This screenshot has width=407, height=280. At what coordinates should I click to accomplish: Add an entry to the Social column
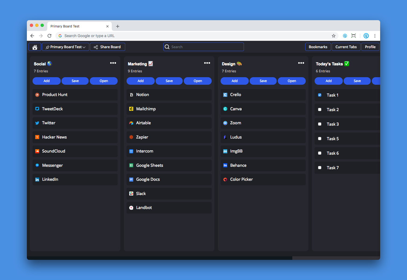tap(46, 81)
